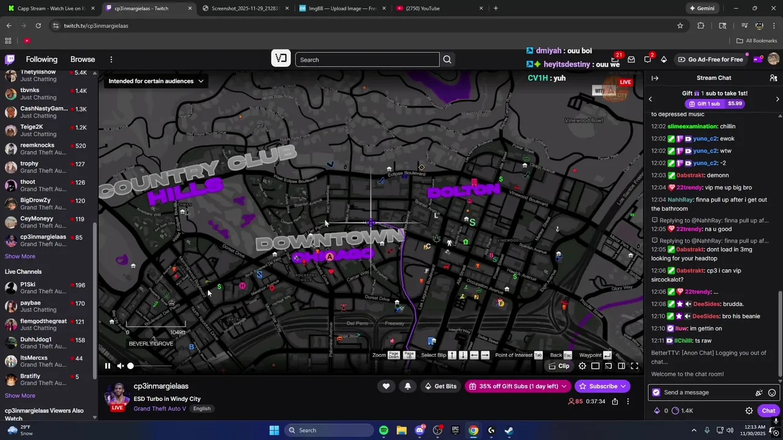Viewport: 783px width, 440px height.
Task: Open the Get Bits diamond icon in top bar
Action: coord(664,59)
